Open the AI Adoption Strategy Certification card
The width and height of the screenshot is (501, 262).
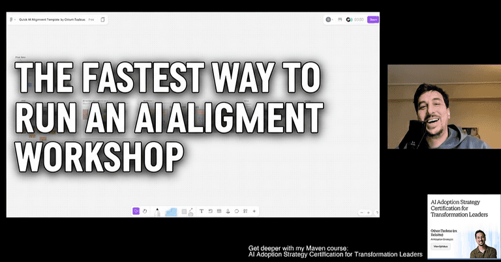click(464, 227)
